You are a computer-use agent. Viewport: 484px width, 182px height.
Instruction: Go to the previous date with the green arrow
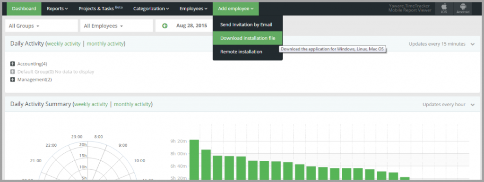click(x=165, y=26)
